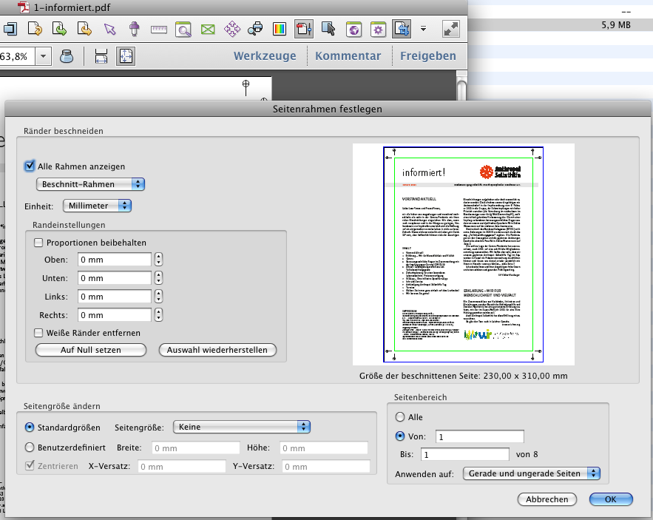
Task: Click the PDF icon of 1-informiert.pdf
Action: click(24, 7)
